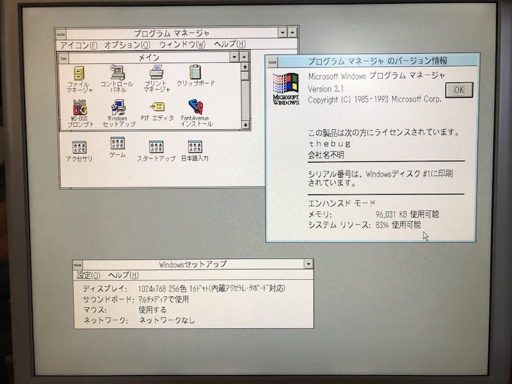The image size is (512, 384).
Task: Click the プログラム マネージャ title bar
Action: [172, 33]
